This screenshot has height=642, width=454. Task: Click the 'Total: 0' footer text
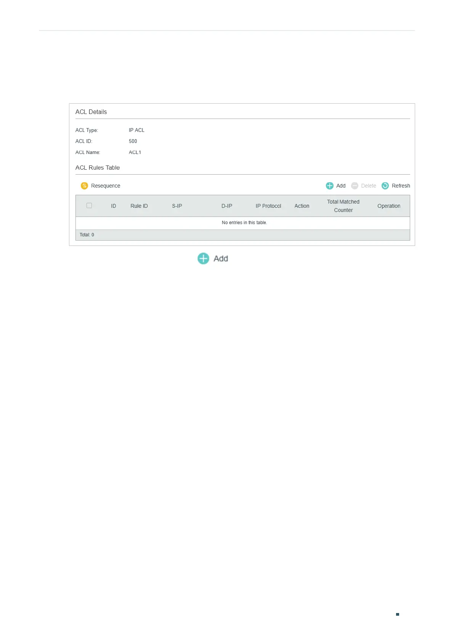point(87,235)
